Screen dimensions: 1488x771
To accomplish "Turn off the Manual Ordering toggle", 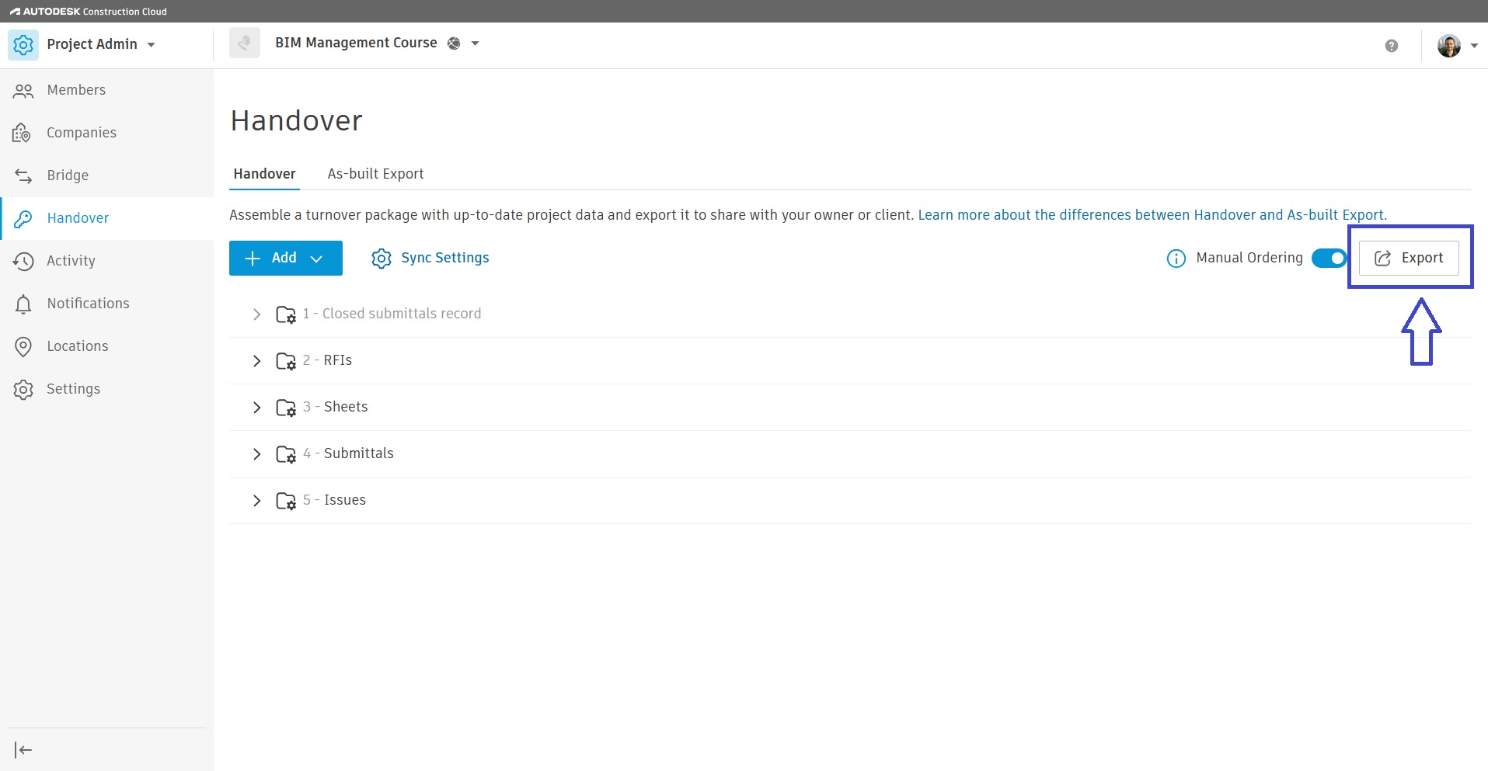I will click(x=1329, y=259).
